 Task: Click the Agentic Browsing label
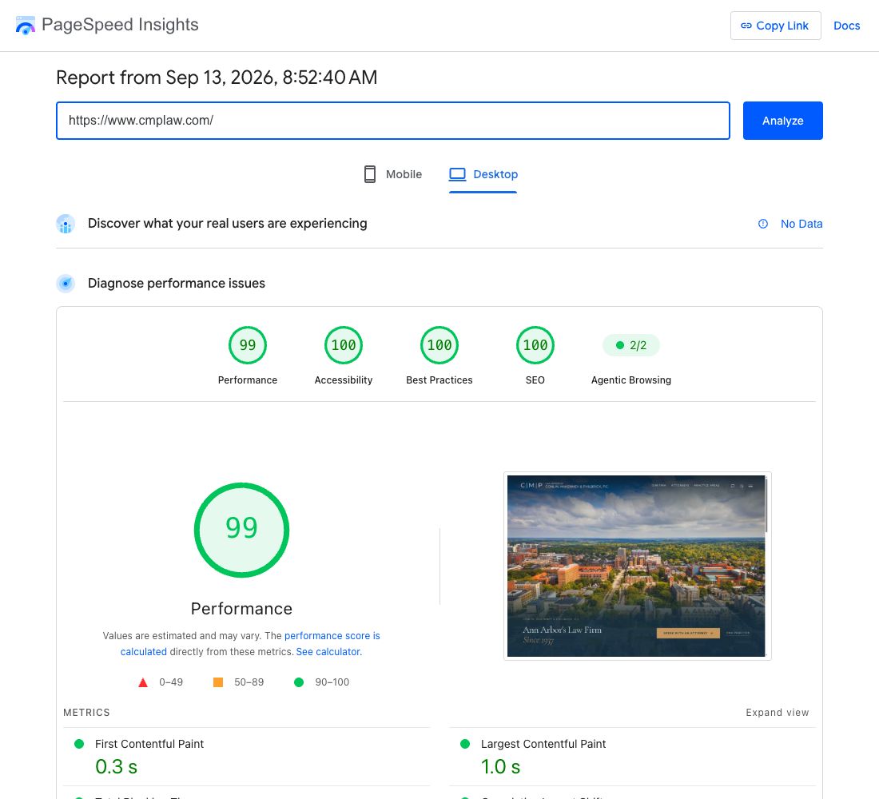(x=631, y=380)
